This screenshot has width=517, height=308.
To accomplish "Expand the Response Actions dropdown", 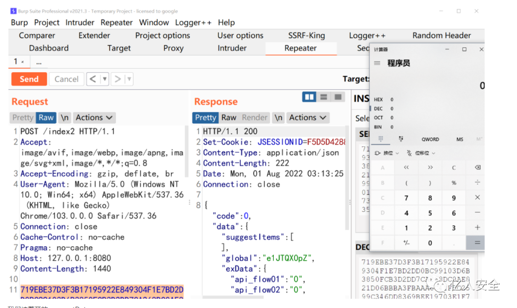I will pyautogui.click(x=308, y=118).
